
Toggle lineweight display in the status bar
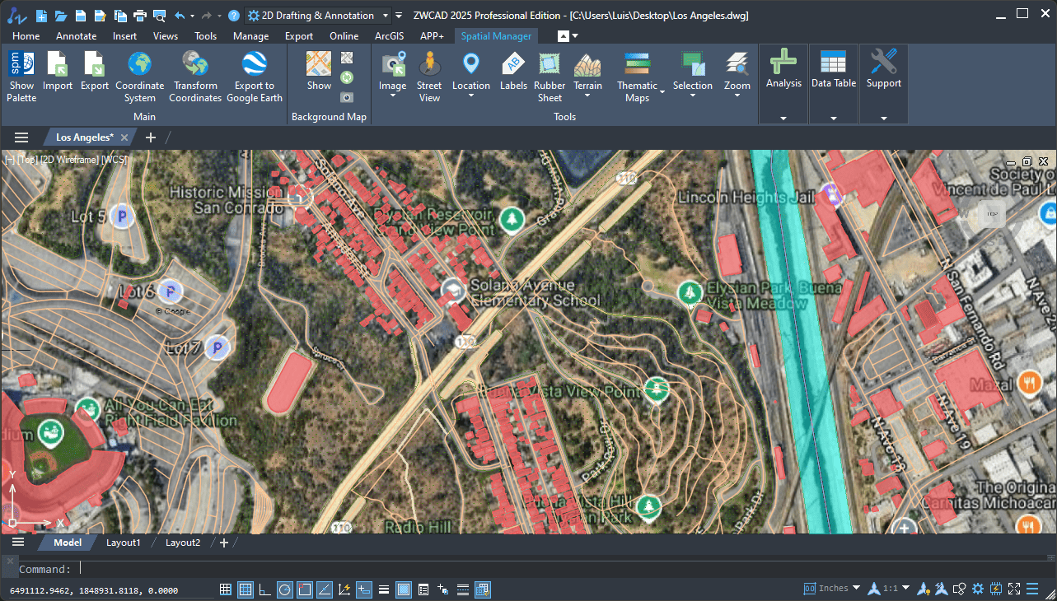[384, 589]
